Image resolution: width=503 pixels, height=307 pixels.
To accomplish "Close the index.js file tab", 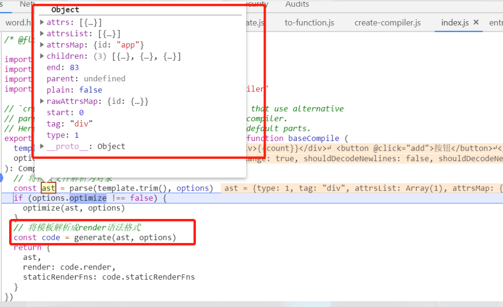I will [476, 23].
